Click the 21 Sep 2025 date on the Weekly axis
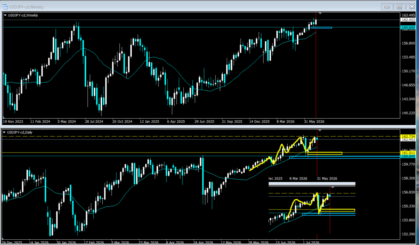Image resolution: width=419 pixels, height=245 pixels. click(232, 121)
